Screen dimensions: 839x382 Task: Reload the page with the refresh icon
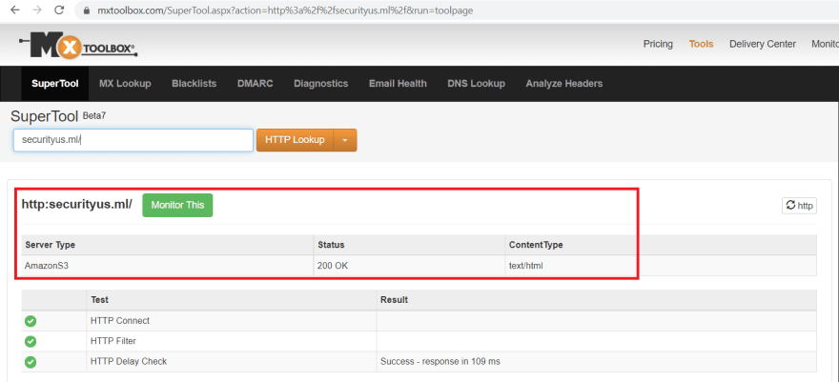[59, 10]
